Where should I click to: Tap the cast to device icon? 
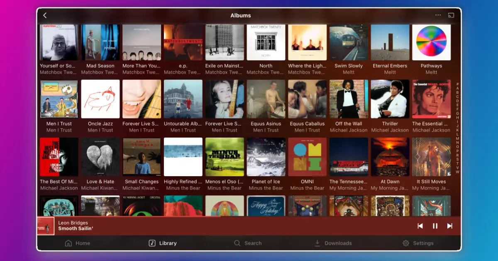pyautogui.click(x=451, y=15)
